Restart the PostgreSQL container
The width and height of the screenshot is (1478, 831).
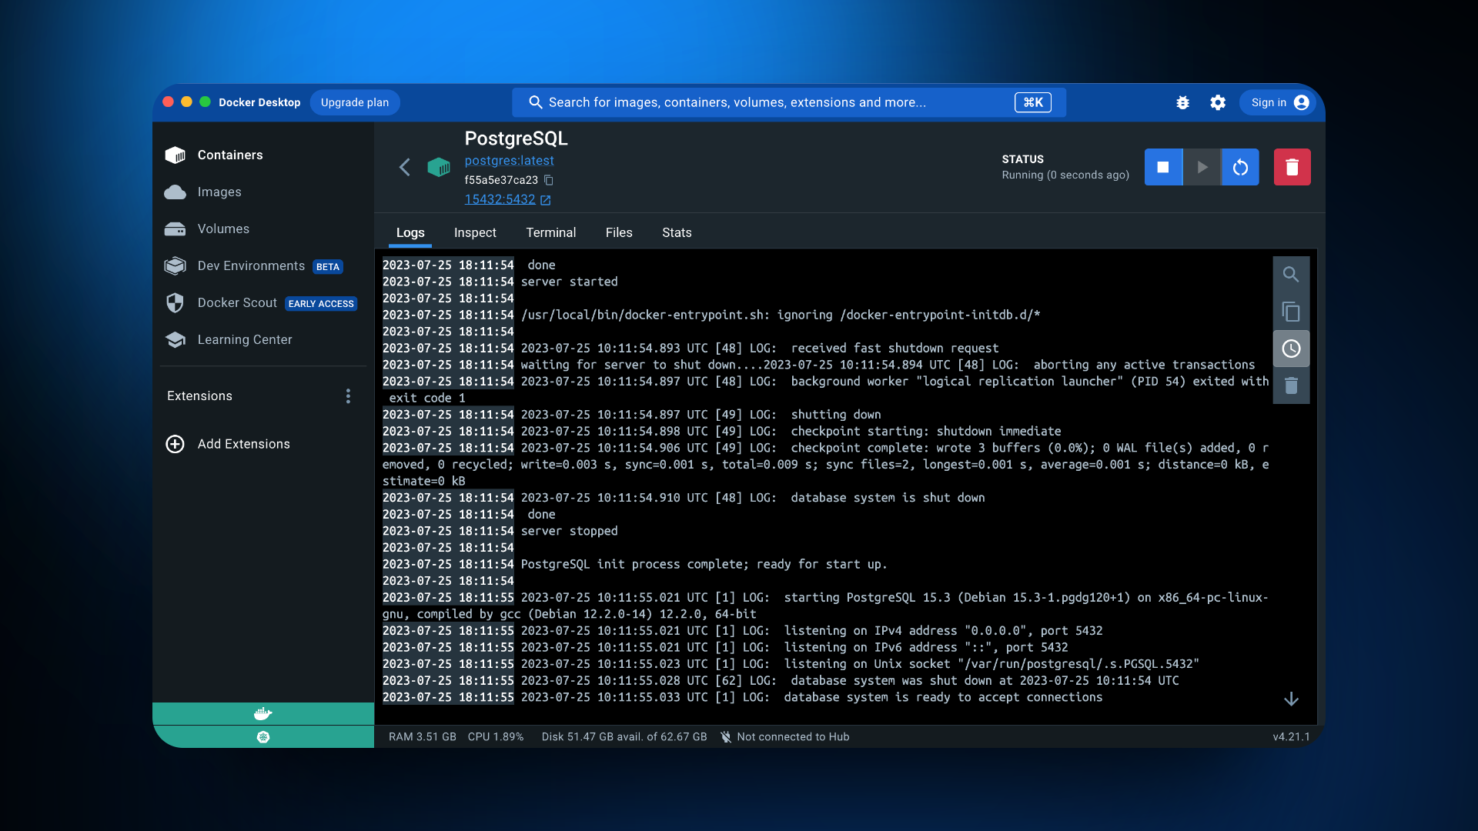[1240, 167]
